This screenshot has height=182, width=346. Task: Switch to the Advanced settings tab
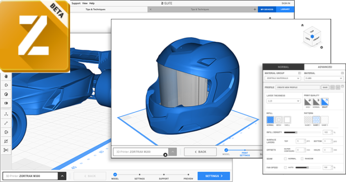point(325,67)
